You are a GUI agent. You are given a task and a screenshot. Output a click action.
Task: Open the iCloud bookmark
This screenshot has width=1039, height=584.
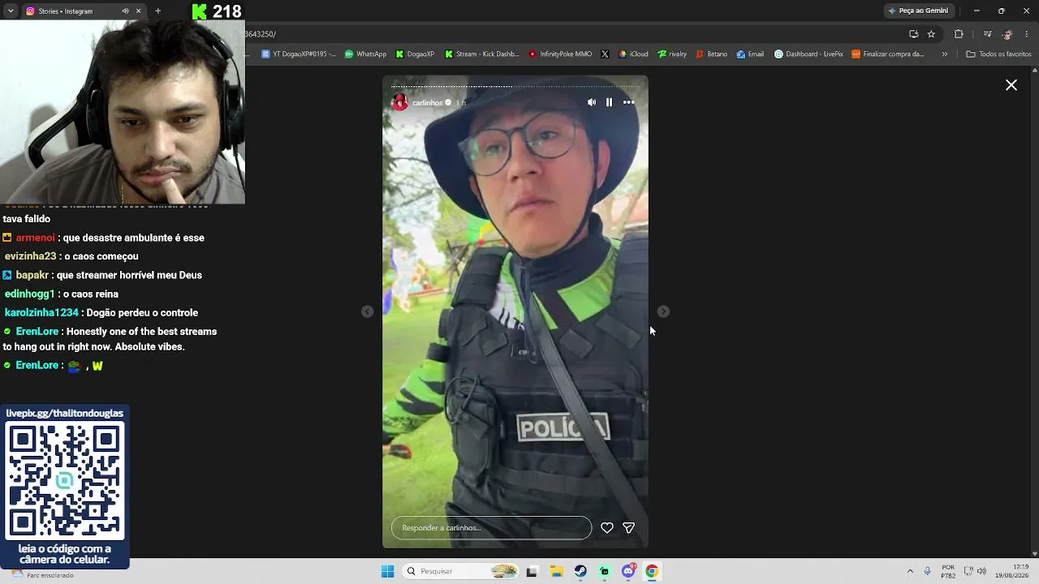pyautogui.click(x=633, y=54)
